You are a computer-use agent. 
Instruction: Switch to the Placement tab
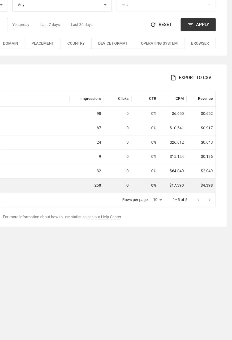pyautogui.click(x=43, y=43)
